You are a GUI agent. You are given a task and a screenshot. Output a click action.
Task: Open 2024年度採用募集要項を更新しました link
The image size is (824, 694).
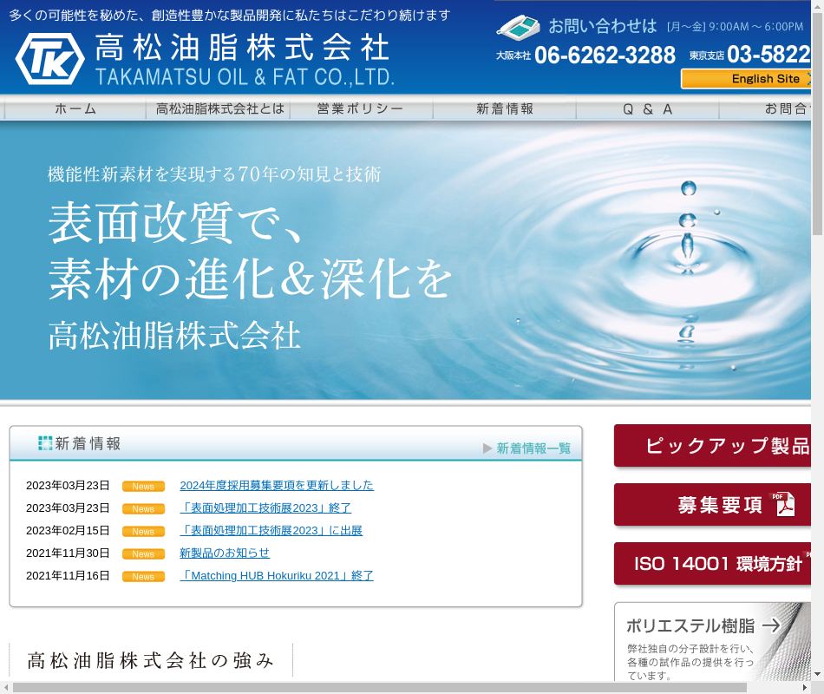pyautogui.click(x=276, y=485)
